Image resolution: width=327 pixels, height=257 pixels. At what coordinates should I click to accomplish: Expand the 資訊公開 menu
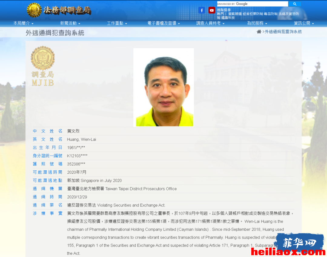pos(304,23)
